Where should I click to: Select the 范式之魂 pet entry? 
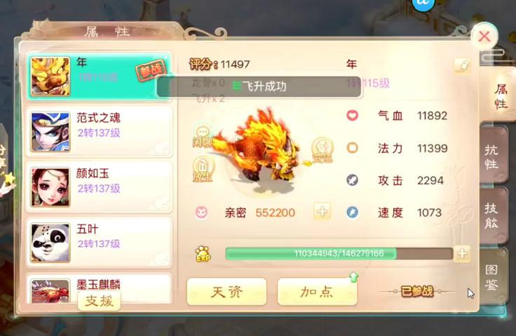coord(99,132)
